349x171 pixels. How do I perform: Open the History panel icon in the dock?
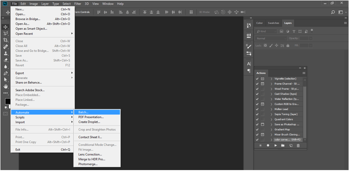click(x=249, y=26)
